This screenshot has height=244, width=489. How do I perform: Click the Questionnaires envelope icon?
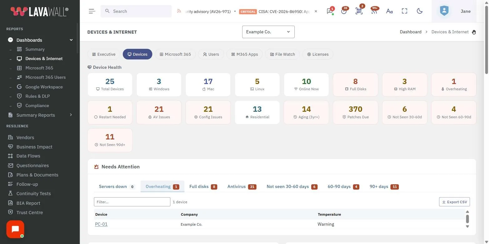click(x=11, y=165)
